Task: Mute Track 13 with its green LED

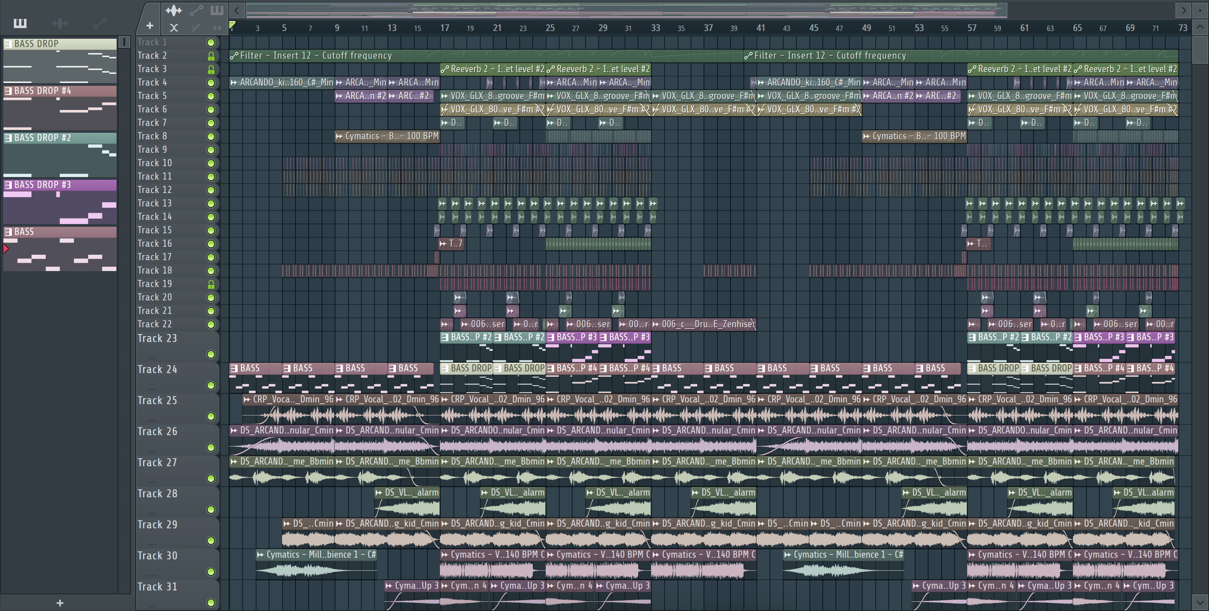Action: coord(211,204)
